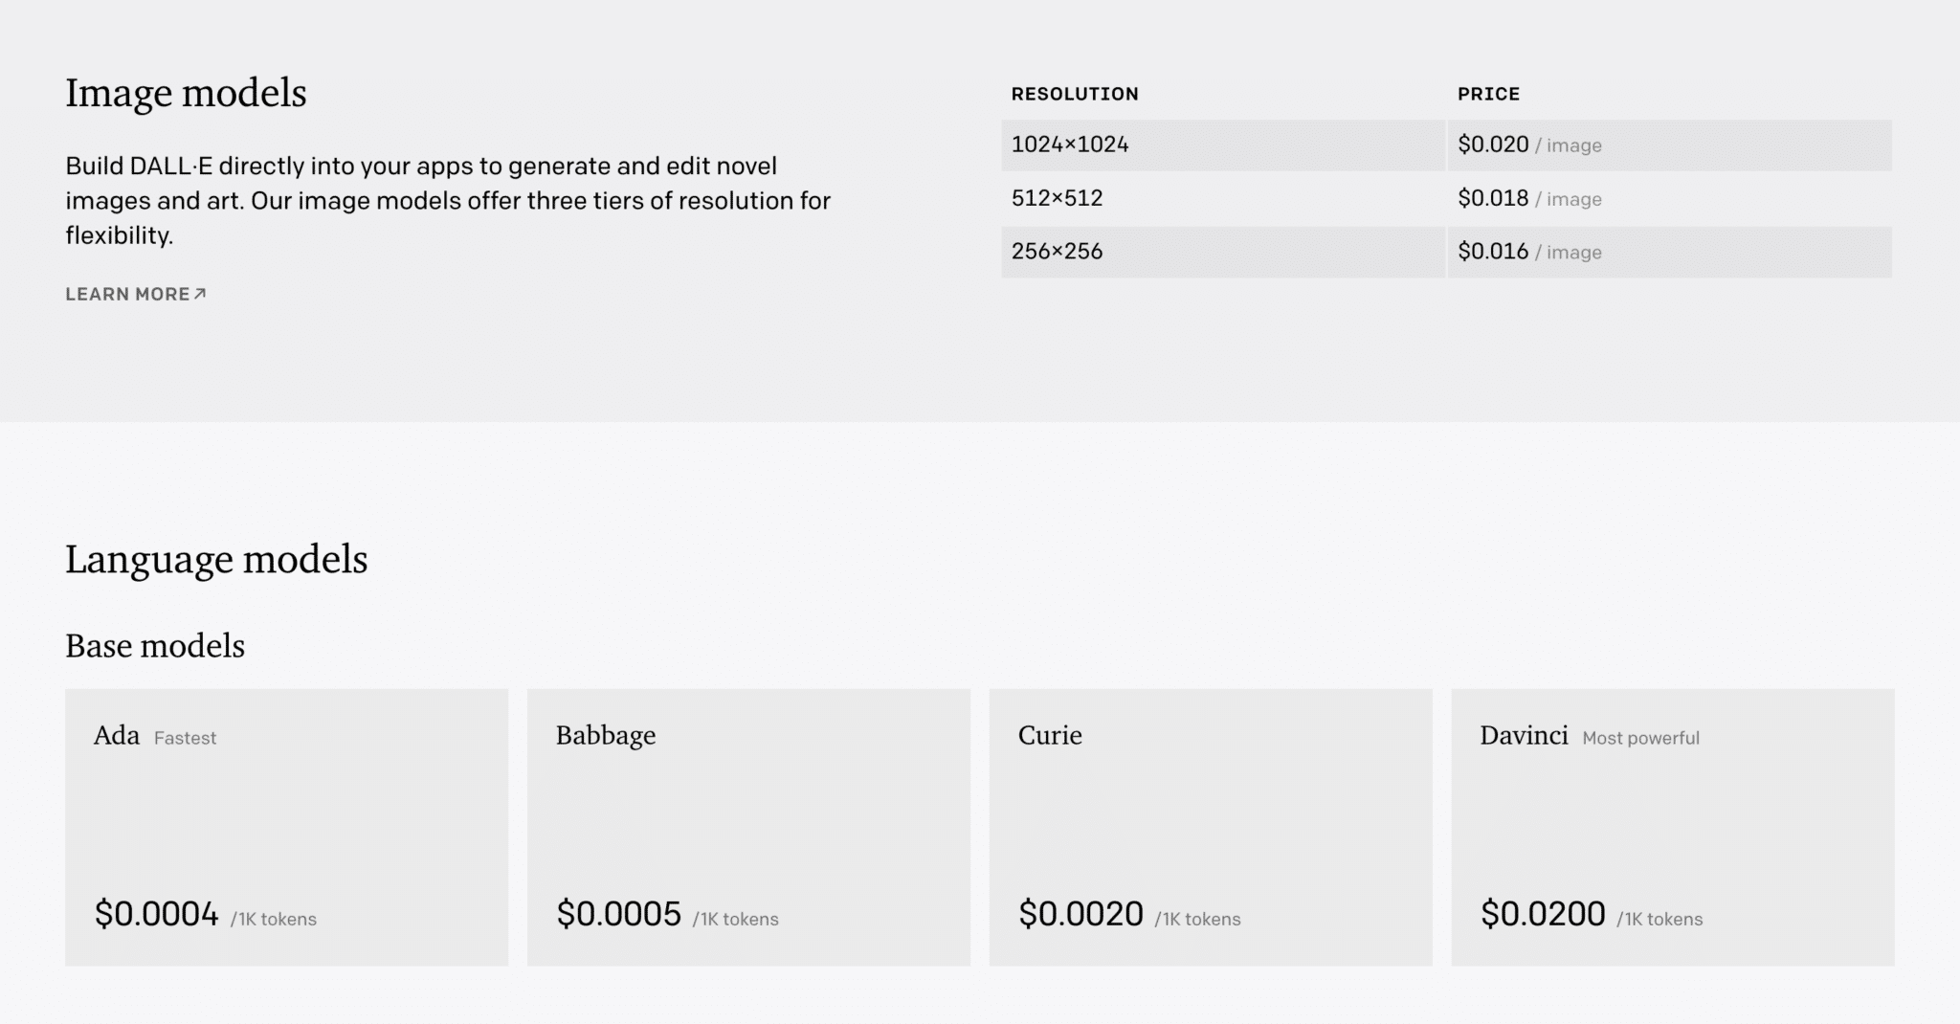Click the Build DALL·E description paragraph

coord(448,201)
